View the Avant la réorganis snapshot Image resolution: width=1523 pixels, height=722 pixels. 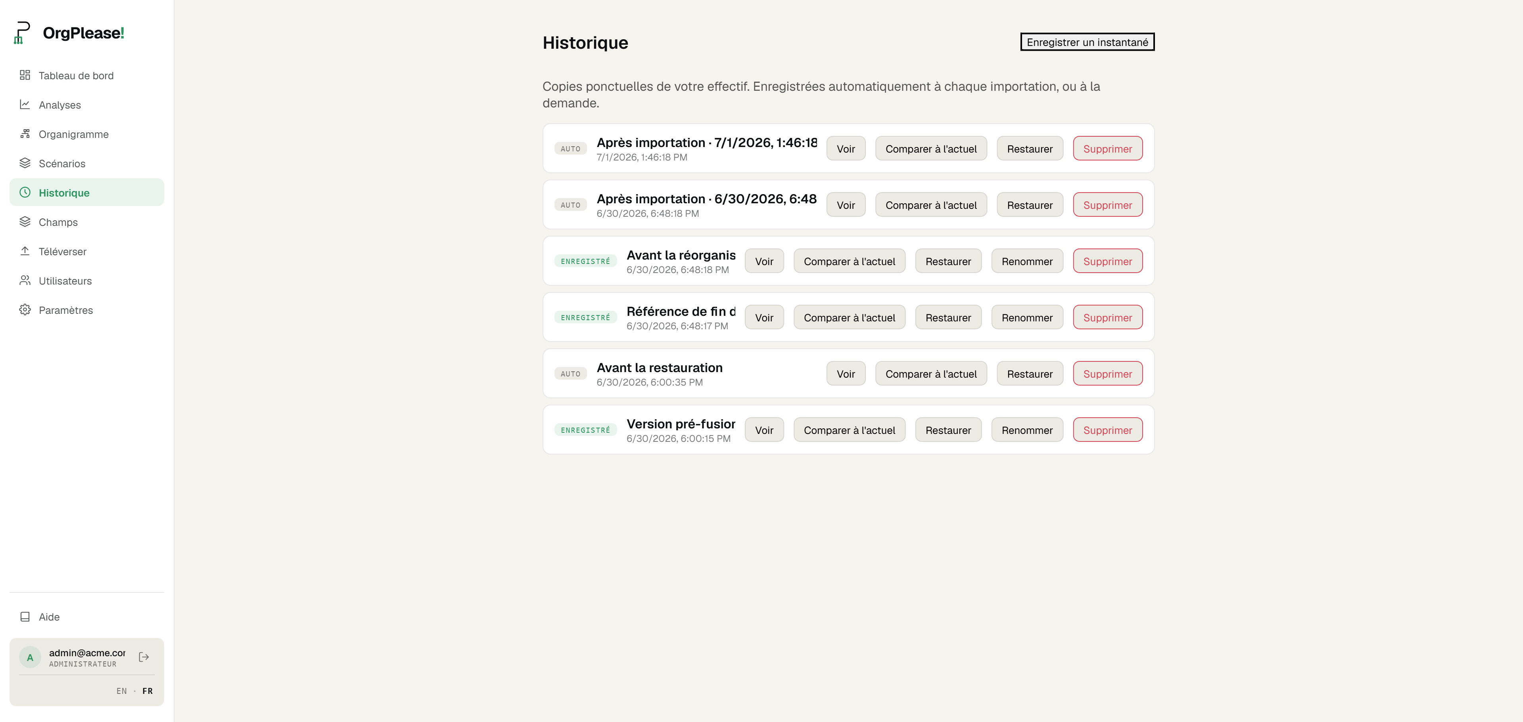(x=764, y=261)
